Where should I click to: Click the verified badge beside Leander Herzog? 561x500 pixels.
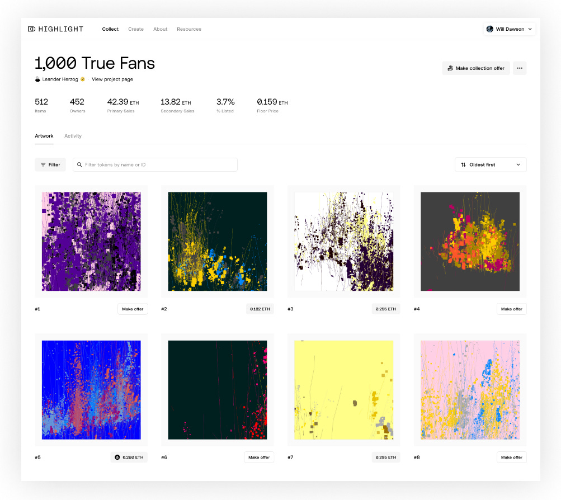pos(83,79)
